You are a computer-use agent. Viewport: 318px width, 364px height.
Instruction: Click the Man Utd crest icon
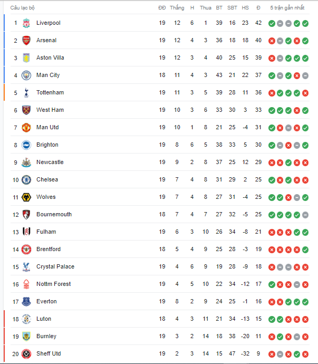coord(26,128)
